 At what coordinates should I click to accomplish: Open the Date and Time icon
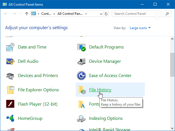tap(10, 47)
